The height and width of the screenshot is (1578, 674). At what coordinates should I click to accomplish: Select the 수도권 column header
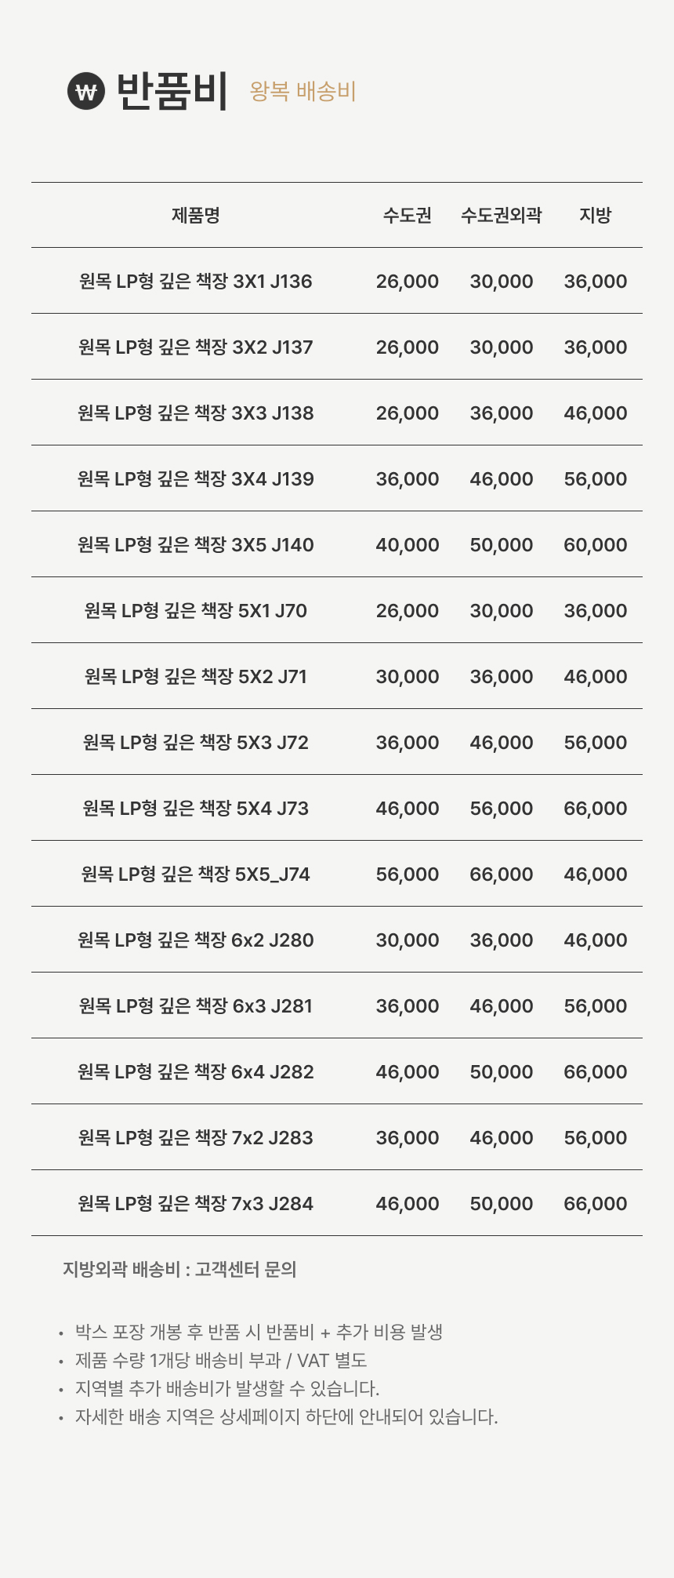(x=407, y=216)
